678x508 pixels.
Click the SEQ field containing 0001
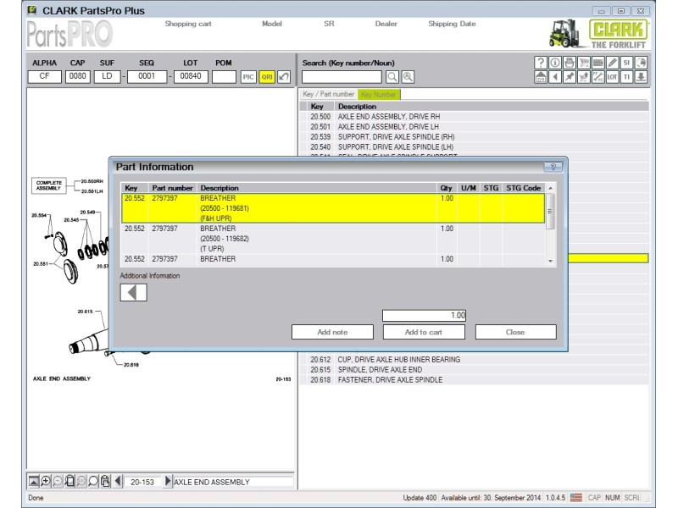[147, 76]
